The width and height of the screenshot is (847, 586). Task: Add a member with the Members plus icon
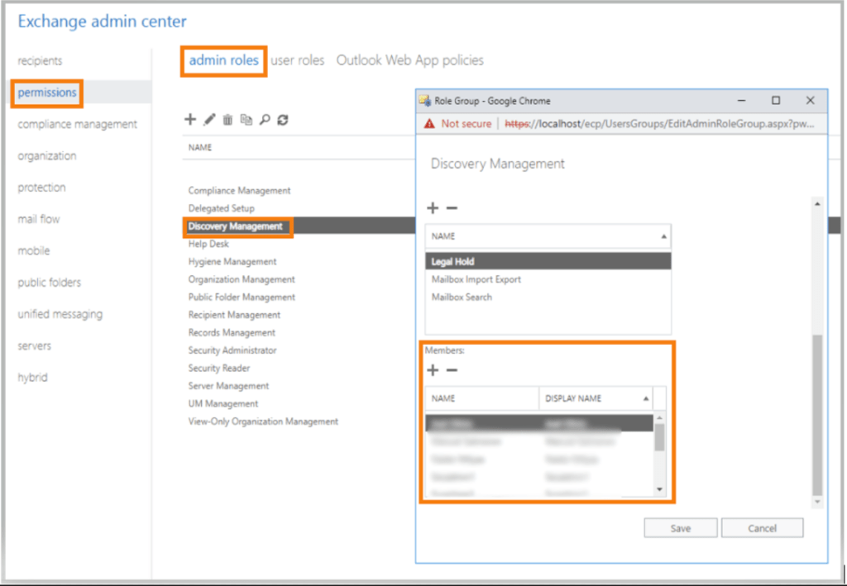click(433, 370)
